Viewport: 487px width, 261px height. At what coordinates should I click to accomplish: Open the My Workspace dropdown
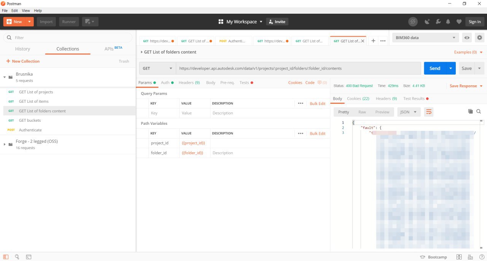[x=240, y=22]
